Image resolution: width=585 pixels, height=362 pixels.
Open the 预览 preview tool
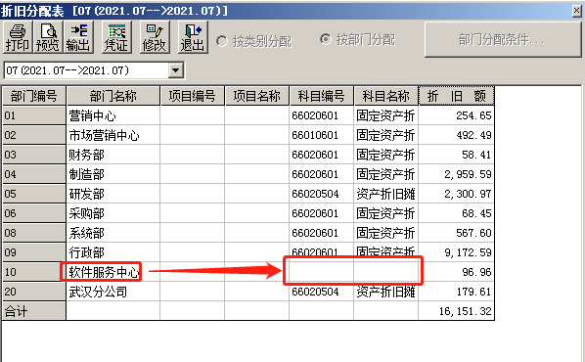[48, 37]
